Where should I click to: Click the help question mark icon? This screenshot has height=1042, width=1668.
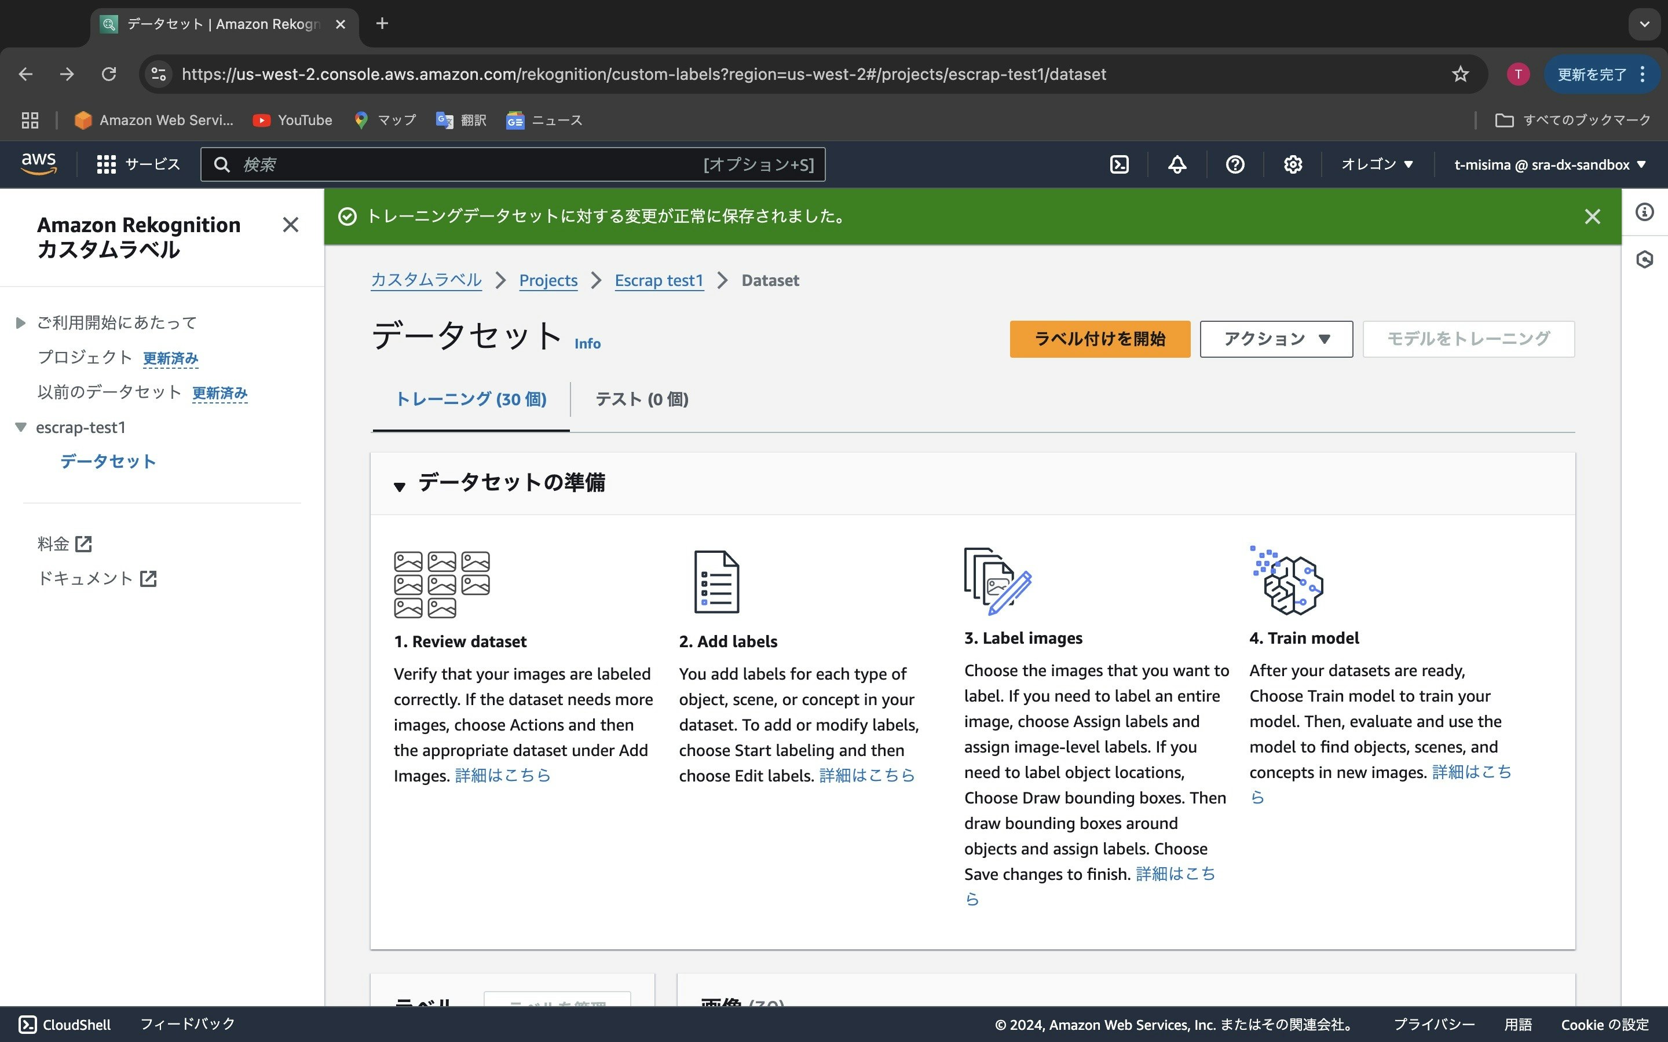pos(1234,165)
